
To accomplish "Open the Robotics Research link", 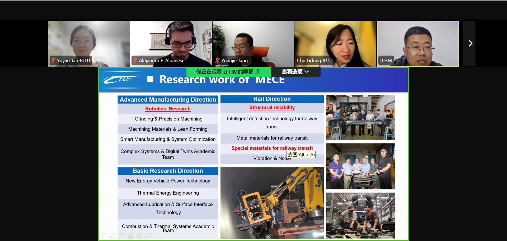I will pos(168,109).
